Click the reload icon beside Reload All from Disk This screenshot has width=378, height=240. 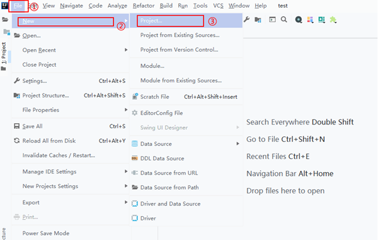click(x=16, y=141)
